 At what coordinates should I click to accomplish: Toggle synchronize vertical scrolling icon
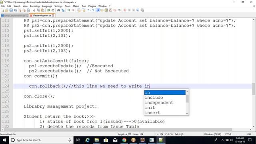(79, 10)
